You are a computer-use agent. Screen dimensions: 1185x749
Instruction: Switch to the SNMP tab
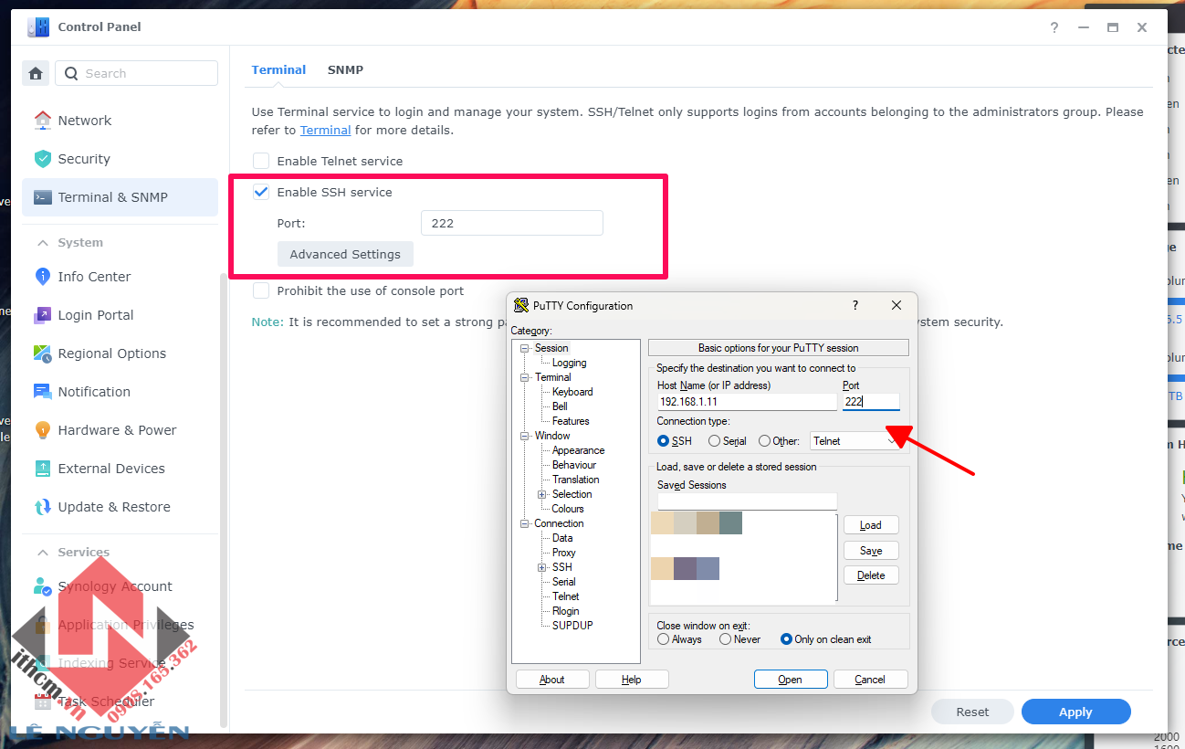click(345, 69)
